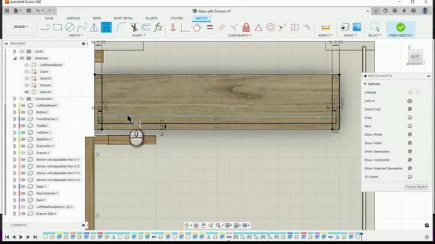Open the Change Parameters fx tool
The width and height of the screenshot is (435, 244).
click(158, 27)
